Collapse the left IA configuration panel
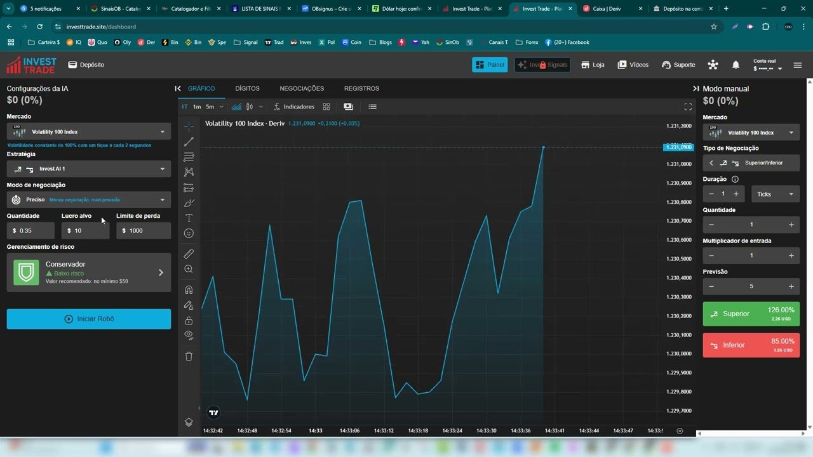Image resolution: width=813 pixels, height=457 pixels. (178, 88)
